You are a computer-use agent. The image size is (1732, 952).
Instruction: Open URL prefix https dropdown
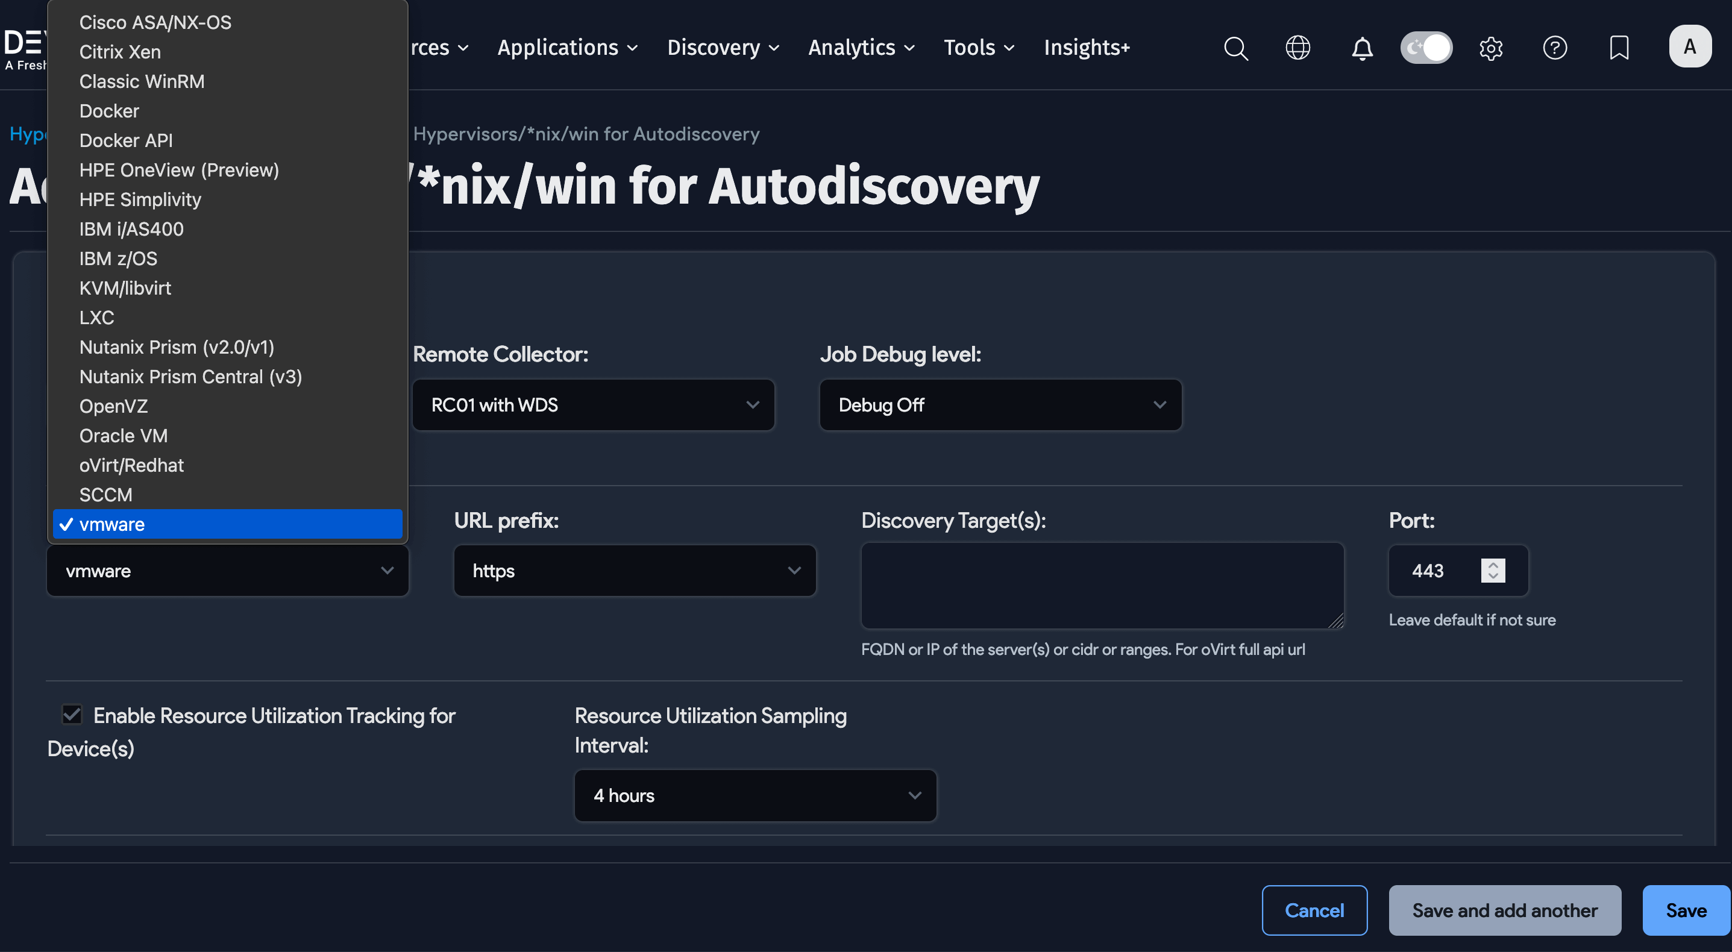pos(634,571)
